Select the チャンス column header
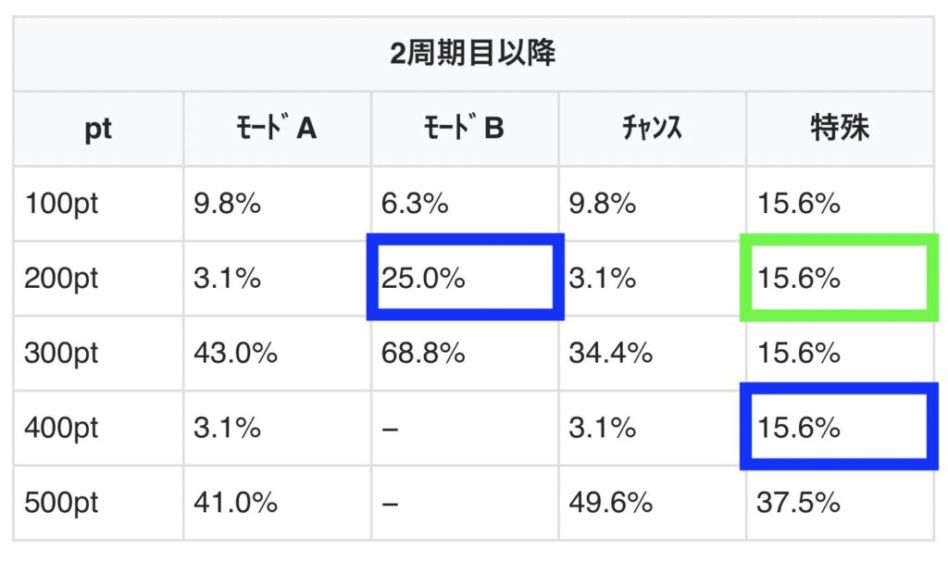This screenshot has height=587, width=948. tap(652, 129)
